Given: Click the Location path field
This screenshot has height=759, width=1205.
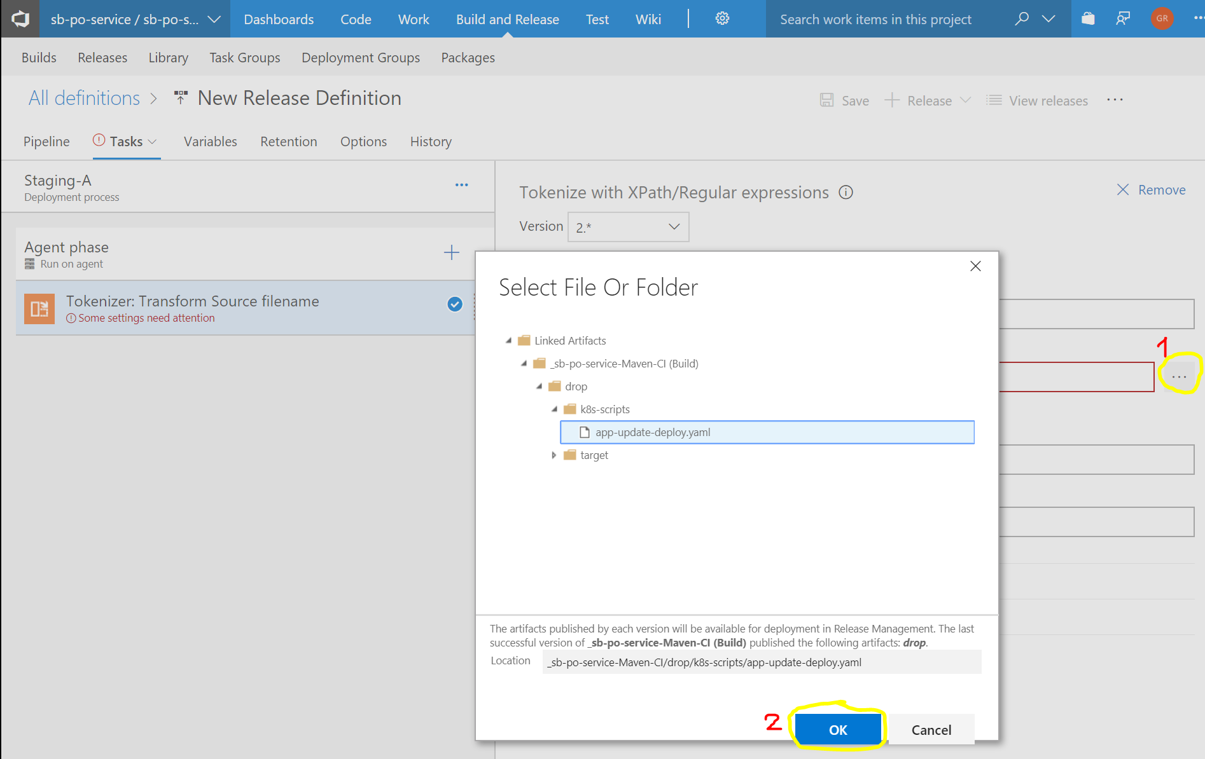Looking at the screenshot, I should (x=762, y=662).
